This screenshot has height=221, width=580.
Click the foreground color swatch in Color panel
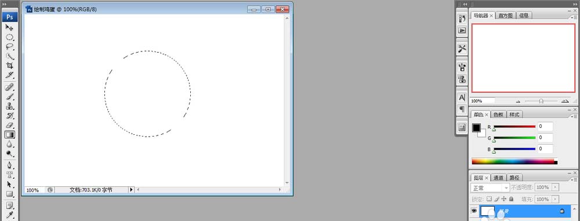point(476,128)
